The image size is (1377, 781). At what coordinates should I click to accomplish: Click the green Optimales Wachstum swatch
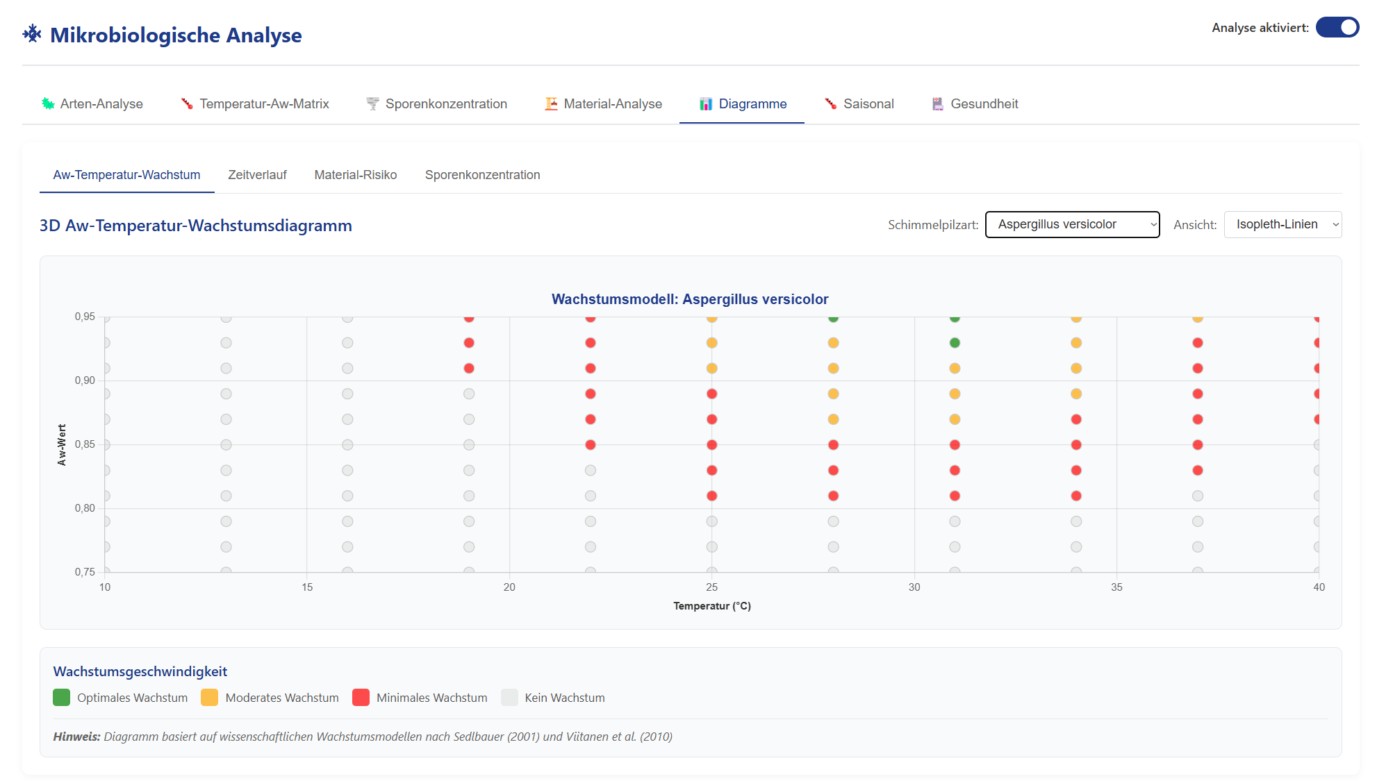[x=62, y=697]
